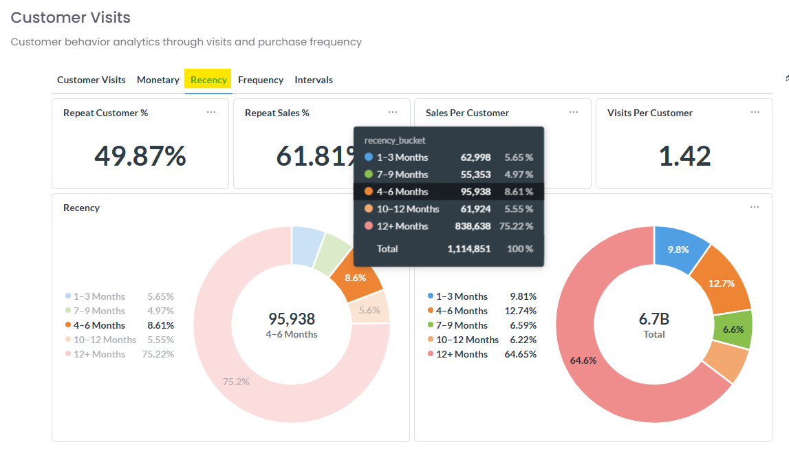Open the Customer Visits tab

pyautogui.click(x=91, y=80)
